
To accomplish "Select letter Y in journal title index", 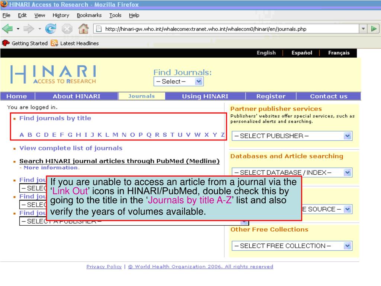I will [x=215, y=135].
